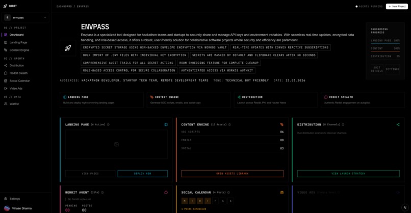Click the Video Ads camera icon in sidebar
The height and width of the screenshot is (213, 411).
6,89
